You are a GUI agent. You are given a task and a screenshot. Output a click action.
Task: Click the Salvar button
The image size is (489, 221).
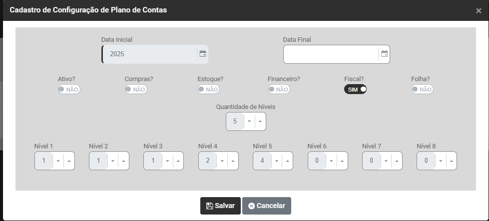click(x=220, y=206)
